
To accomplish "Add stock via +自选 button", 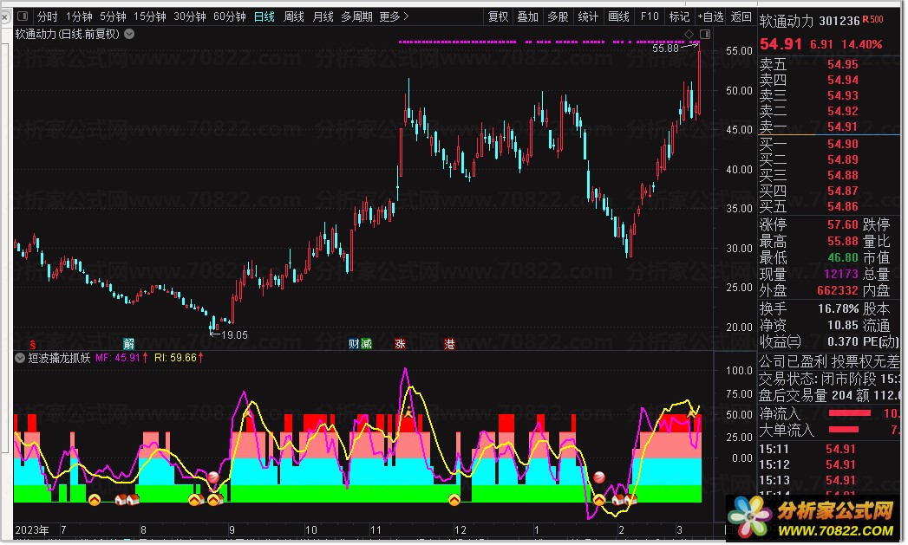I will point(710,16).
